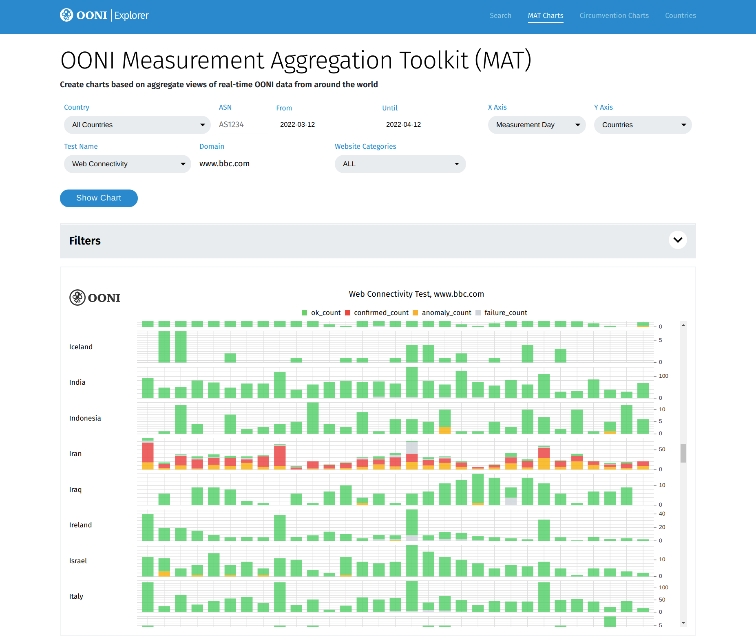Open the Website Categories ALL dropdown
756x637 pixels.
pos(400,164)
